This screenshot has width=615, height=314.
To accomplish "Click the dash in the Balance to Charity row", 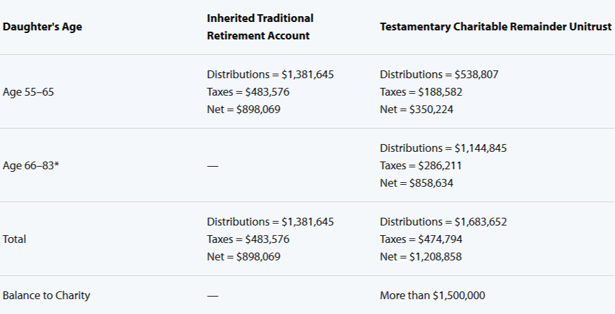I will [213, 296].
